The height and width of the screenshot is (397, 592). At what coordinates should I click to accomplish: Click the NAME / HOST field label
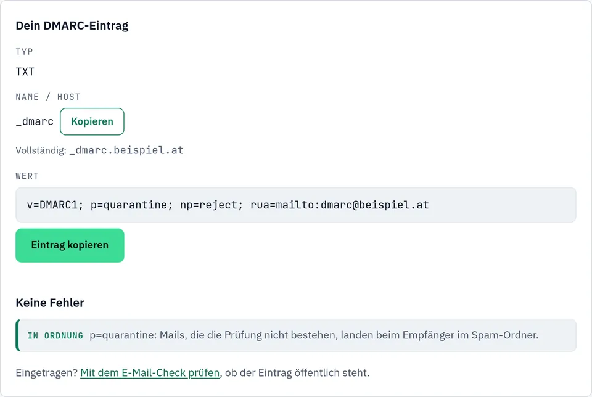(x=48, y=97)
